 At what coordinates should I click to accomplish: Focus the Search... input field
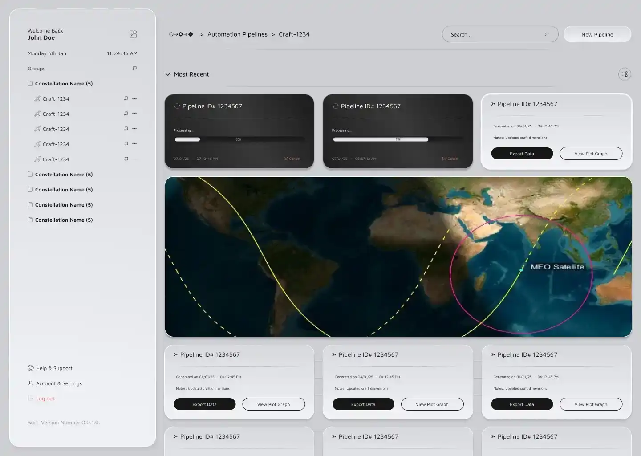(x=500, y=34)
